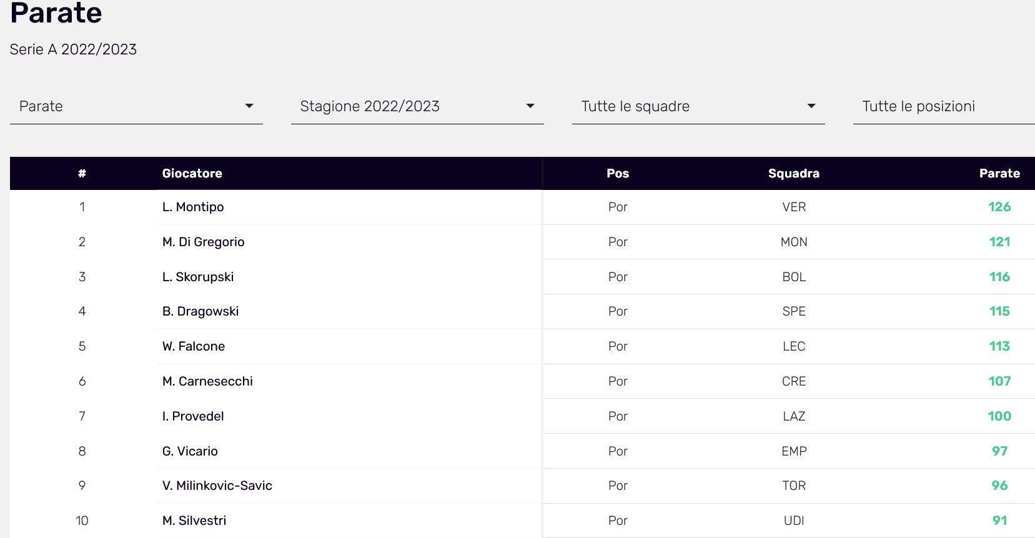The height and width of the screenshot is (538, 1035).
Task: Open W. Falcone player entry
Action: coord(194,347)
